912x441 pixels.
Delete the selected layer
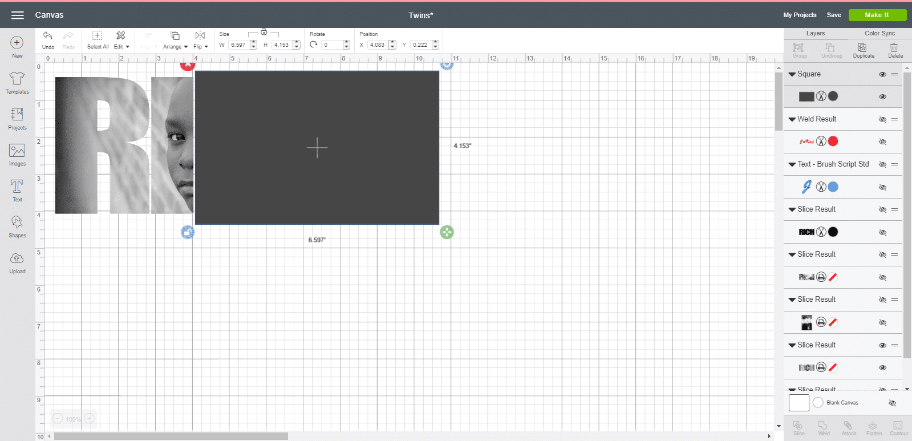click(x=895, y=50)
